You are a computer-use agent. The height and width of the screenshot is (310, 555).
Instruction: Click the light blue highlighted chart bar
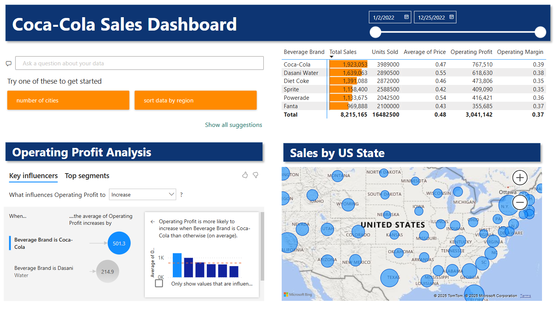pos(177,265)
